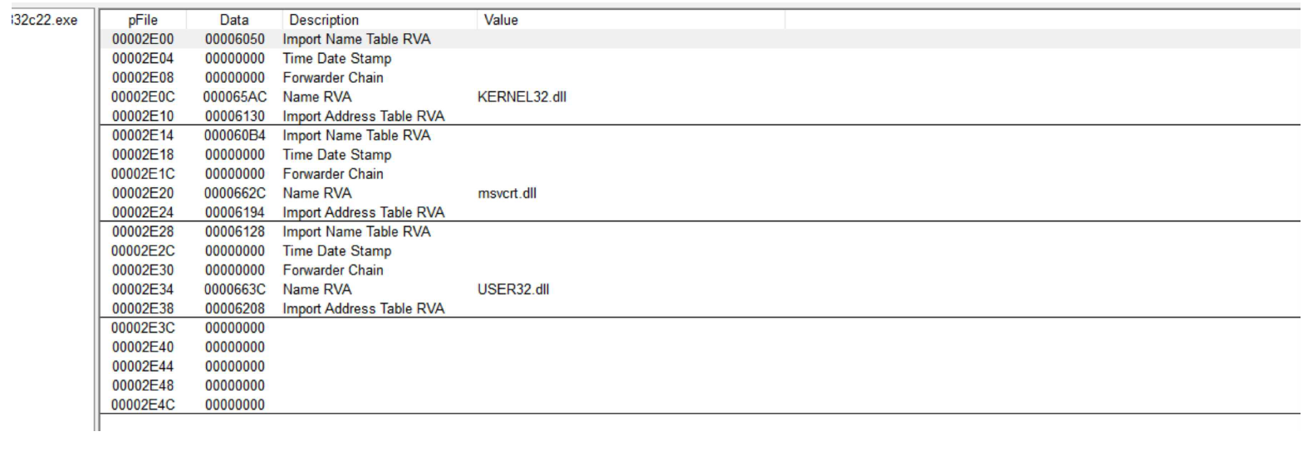The image size is (1313, 451).
Task: Select last row at offset 00002E4C
Action: click(x=143, y=405)
